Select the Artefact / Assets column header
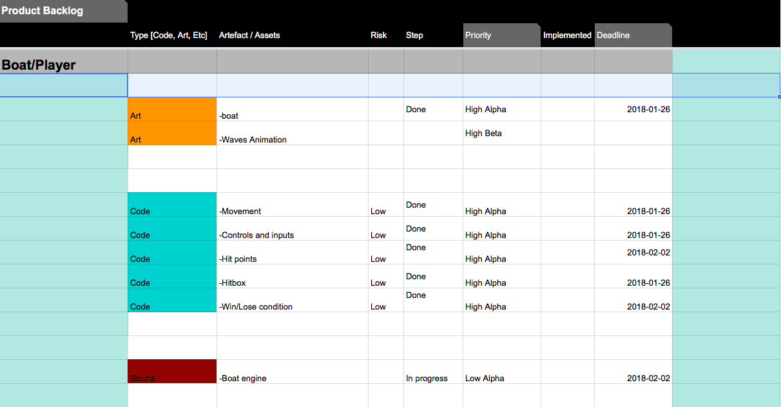Screen dimensions: 781x407 (x=249, y=35)
